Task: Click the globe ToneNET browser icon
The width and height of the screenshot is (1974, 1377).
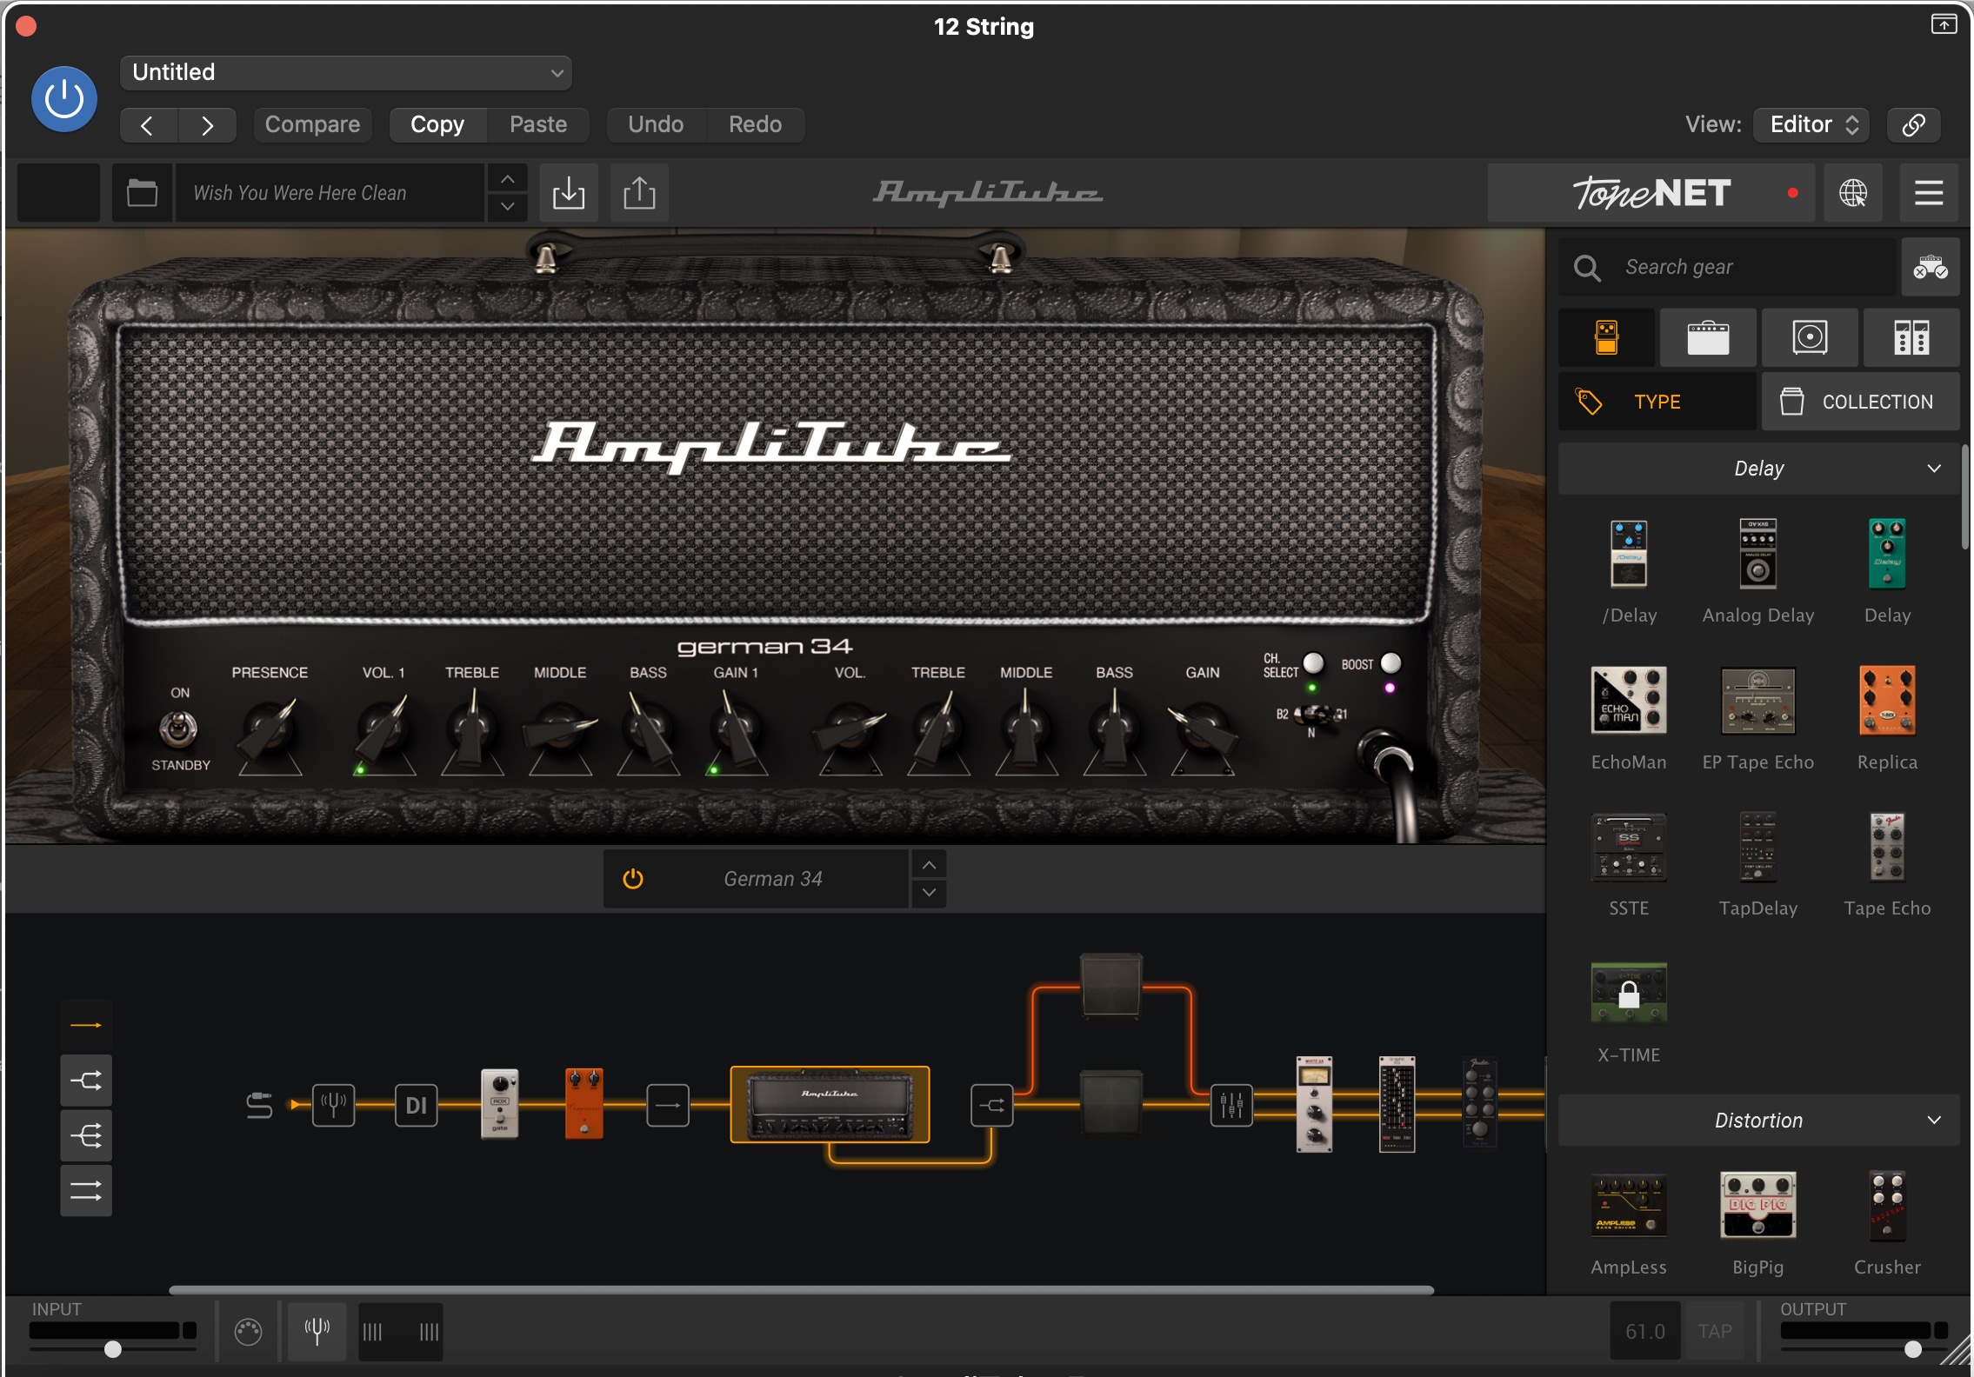Action: click(x=1853, y=193)
